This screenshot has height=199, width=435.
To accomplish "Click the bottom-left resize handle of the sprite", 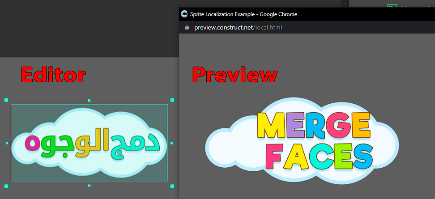I will point(6,186).
